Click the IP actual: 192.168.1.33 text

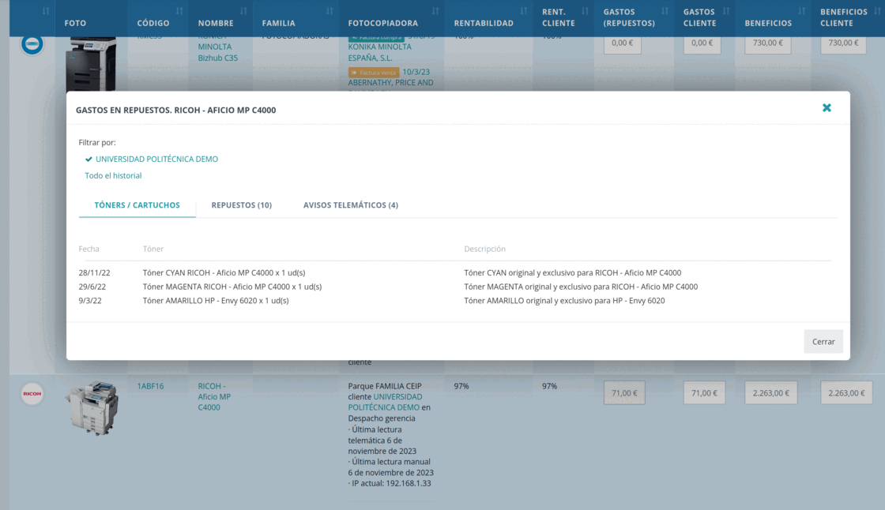pyautogui.click(x=390, y=483)
